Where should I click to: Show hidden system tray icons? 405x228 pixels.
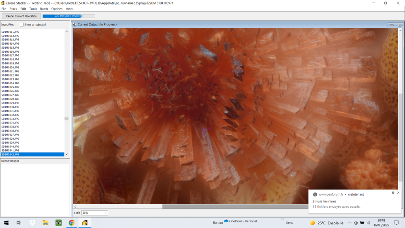coord(350,223)
